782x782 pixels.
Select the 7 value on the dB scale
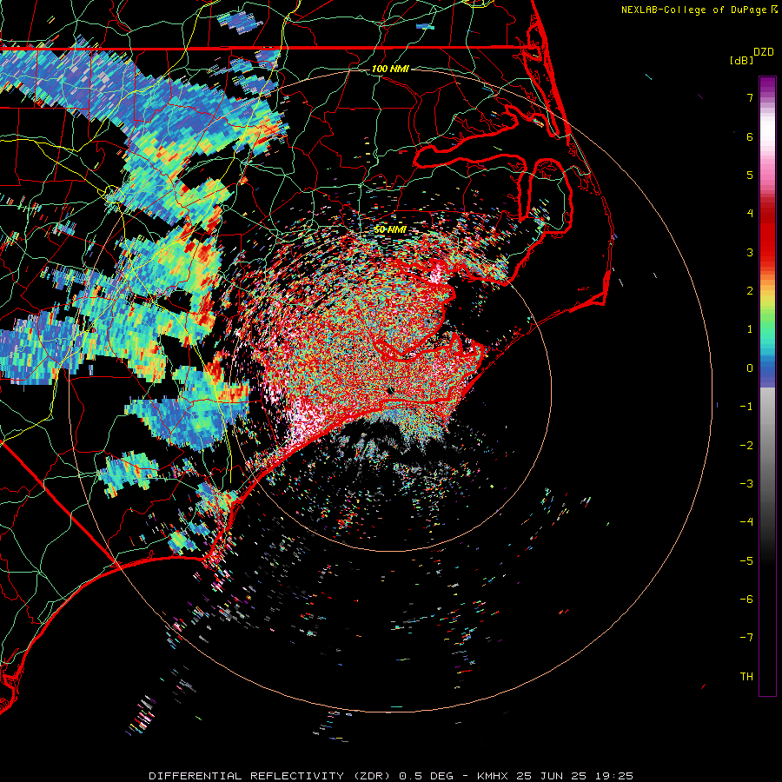pyautogui.click(x=750, y=97)
